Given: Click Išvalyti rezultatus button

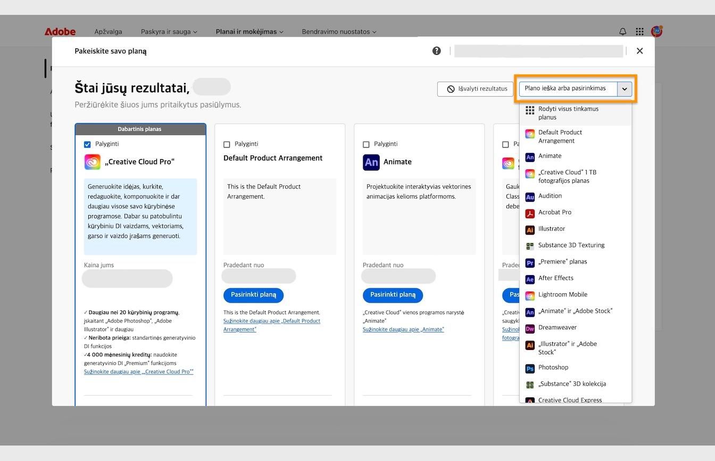Looking at the screenshot, I should click(x=476, y=89).
